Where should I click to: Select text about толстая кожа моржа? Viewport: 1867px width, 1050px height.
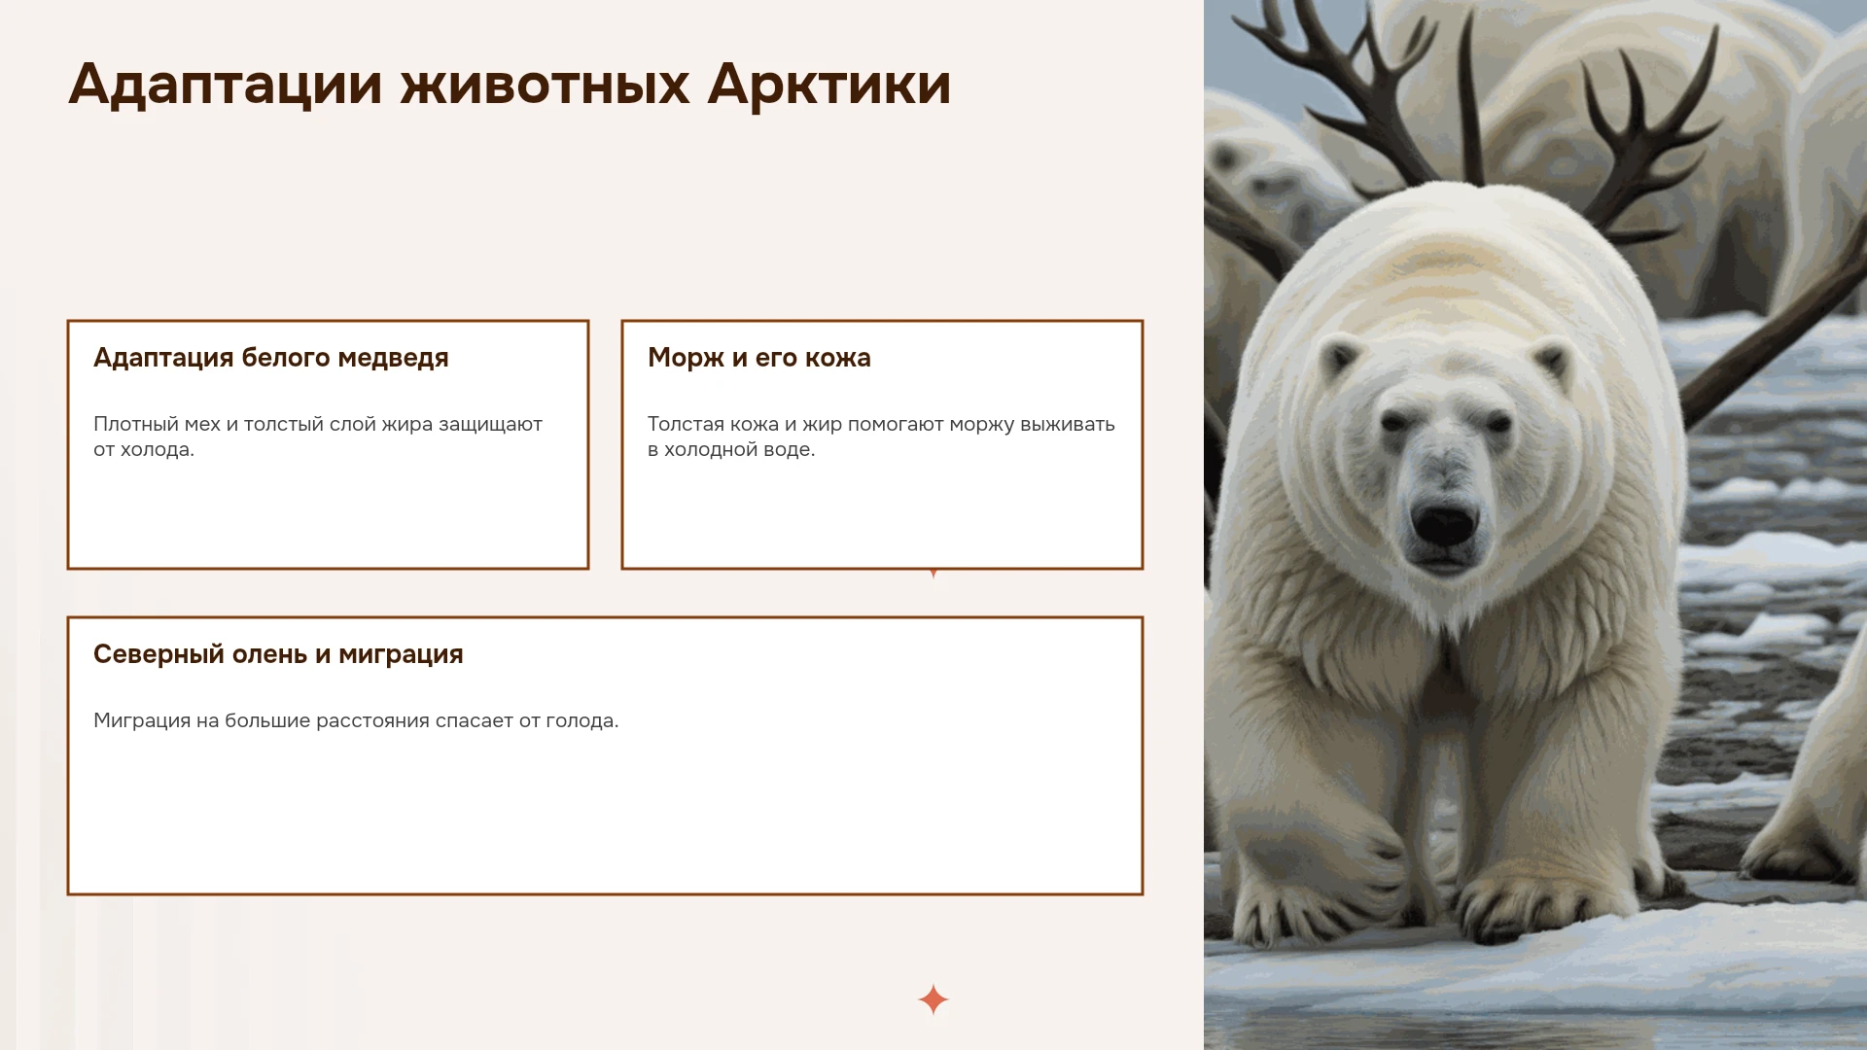[881, 437]
